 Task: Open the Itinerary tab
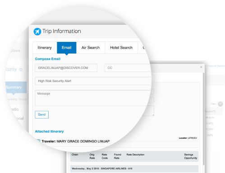pyautogui.click(x=45, y=48)
